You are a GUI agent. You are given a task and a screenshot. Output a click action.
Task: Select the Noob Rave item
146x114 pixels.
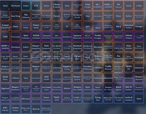pyautogui.click(x=5, y=78)
